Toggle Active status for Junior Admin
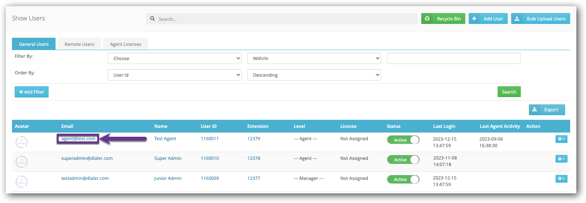This screenshot has height=203, width=586. 403,179
